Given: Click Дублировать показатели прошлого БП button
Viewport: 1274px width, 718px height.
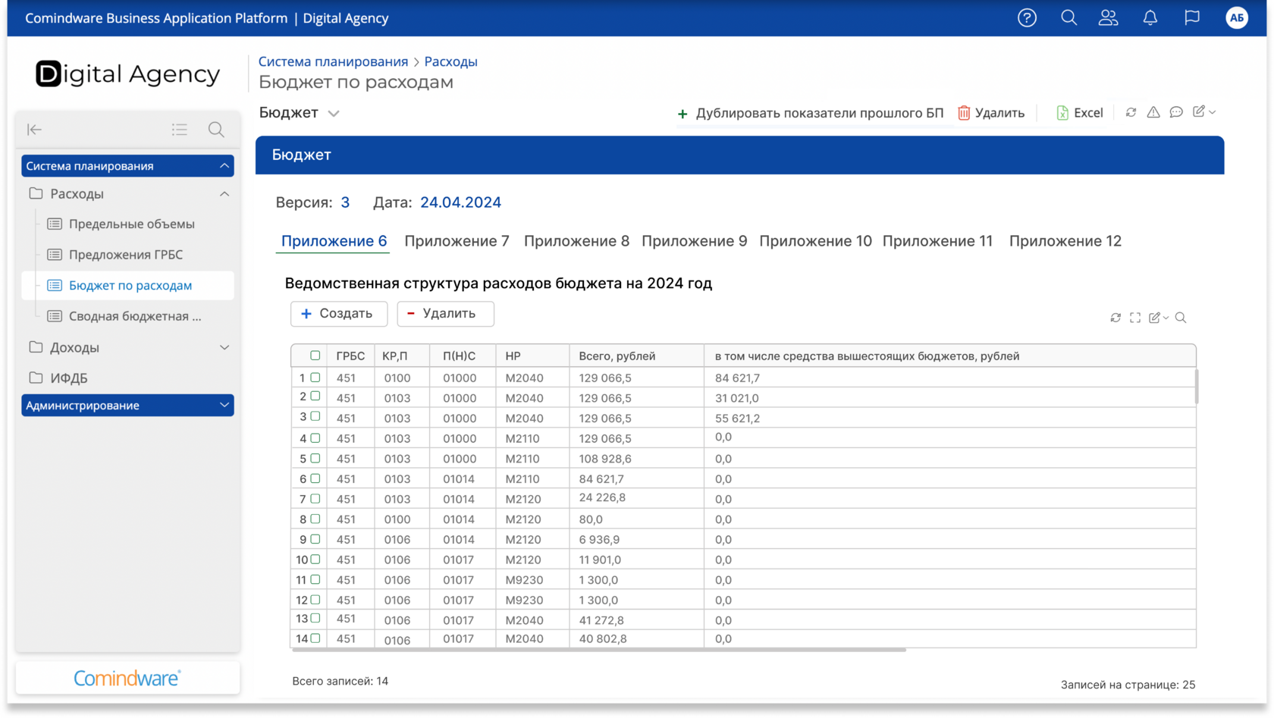Looking at the screenshot, I should [x=811, y=113].
